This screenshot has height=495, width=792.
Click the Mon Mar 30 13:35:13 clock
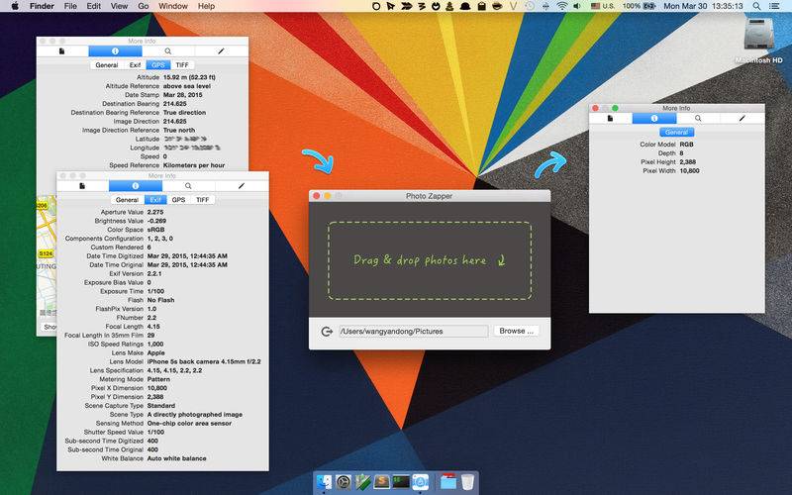pos(703,6)
